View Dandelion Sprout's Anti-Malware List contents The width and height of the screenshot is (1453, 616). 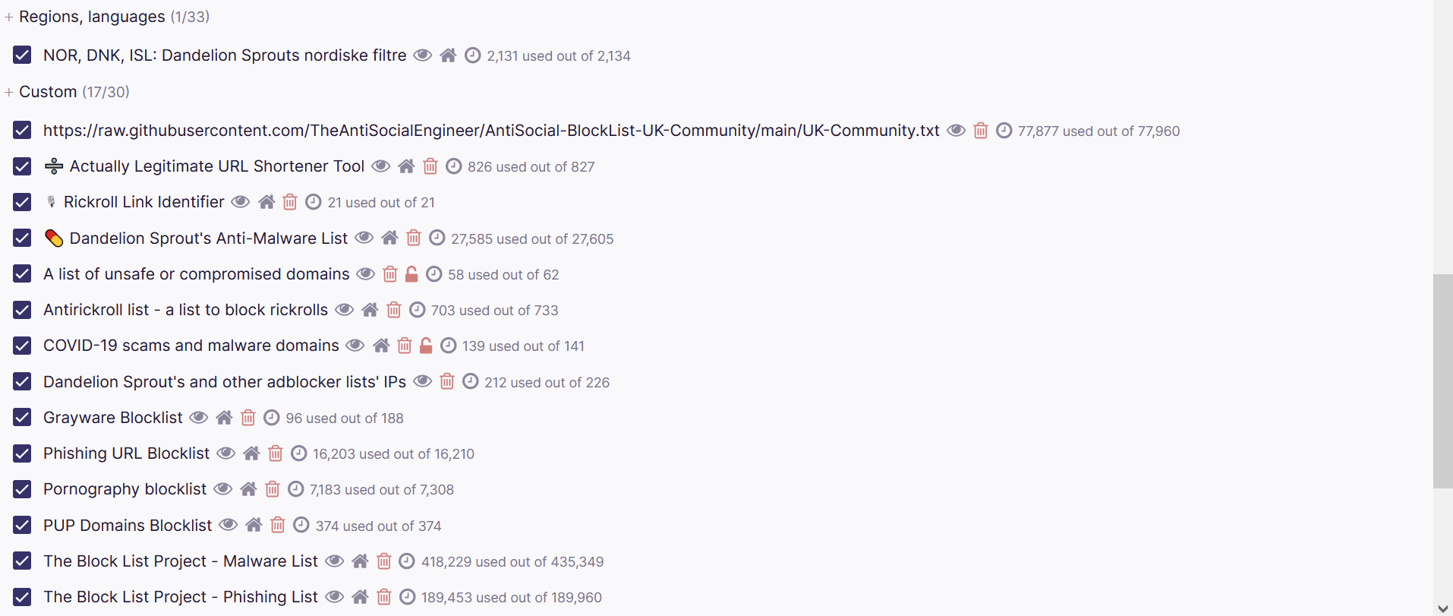[x=364, y=237]
